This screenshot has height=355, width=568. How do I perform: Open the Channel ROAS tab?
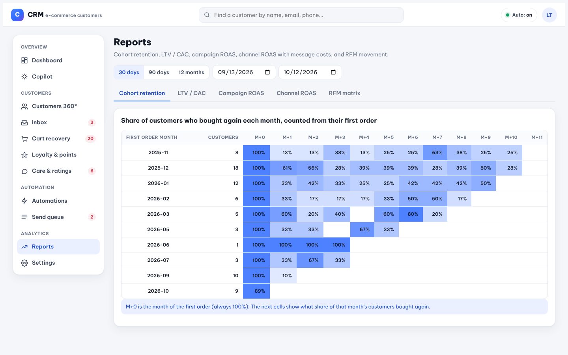tap(296, 93)
